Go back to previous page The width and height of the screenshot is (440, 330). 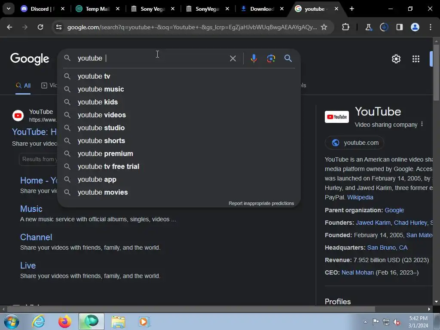click(x=9, y=27)
